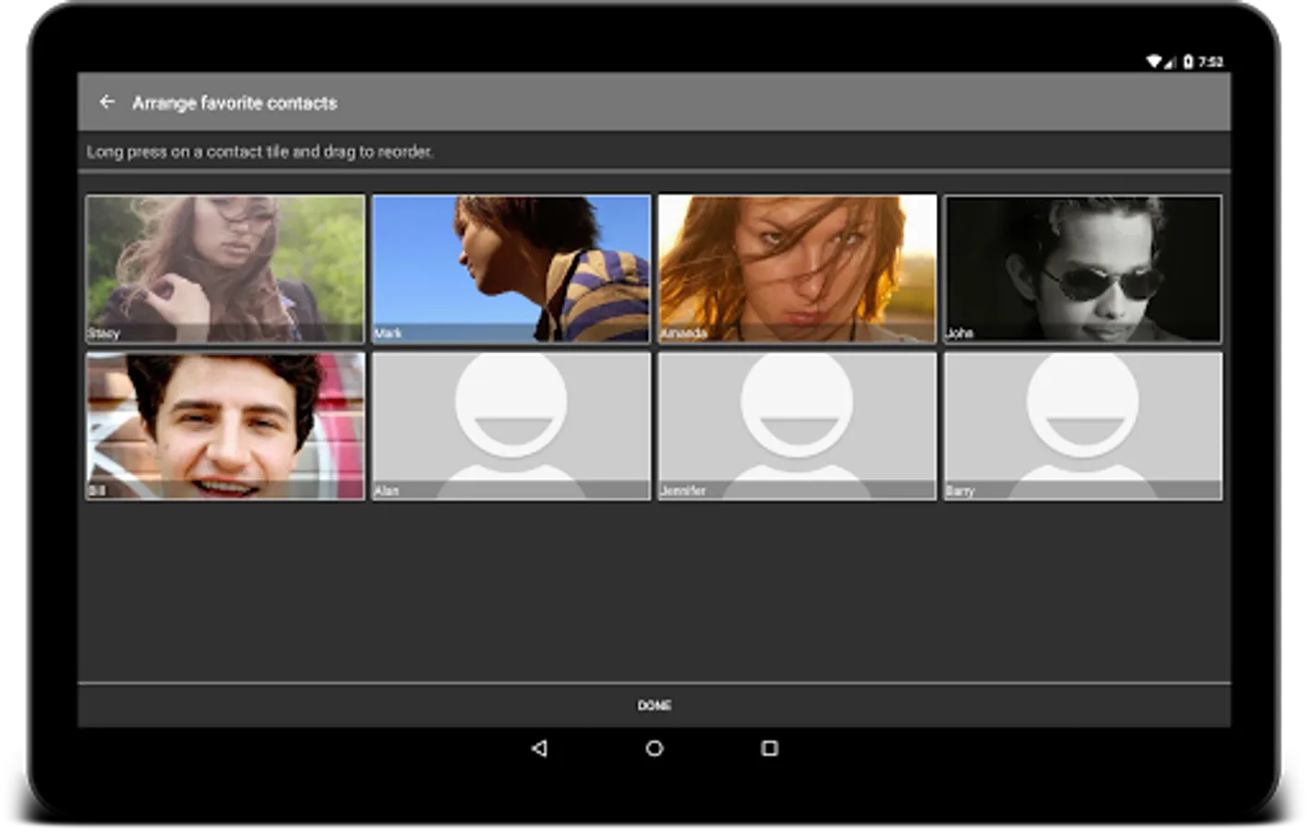Image resolution: width=1306 pixels, height=832 pixels.
Task: Select Mark's contact tile
Action: [x=511, y=269]
